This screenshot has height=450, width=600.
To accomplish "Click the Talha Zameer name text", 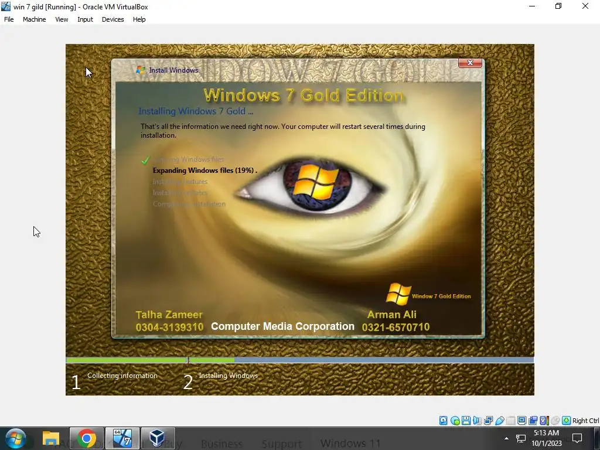I will tap(169, 315).
